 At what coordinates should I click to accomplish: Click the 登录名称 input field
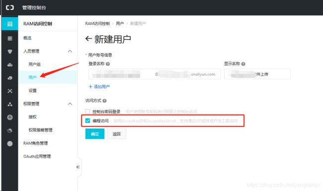155,74
